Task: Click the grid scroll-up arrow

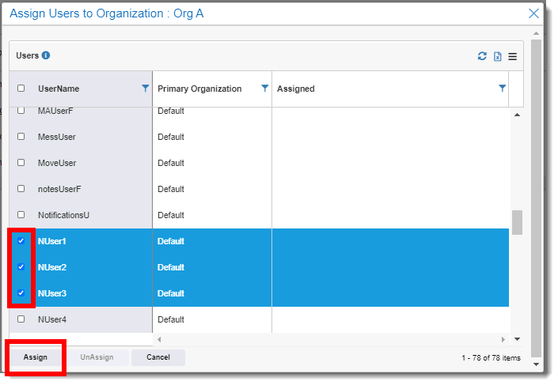Action: (517, 115)
